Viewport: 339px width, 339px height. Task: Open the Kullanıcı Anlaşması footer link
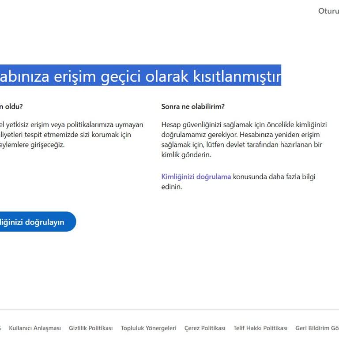pos(35,328)
